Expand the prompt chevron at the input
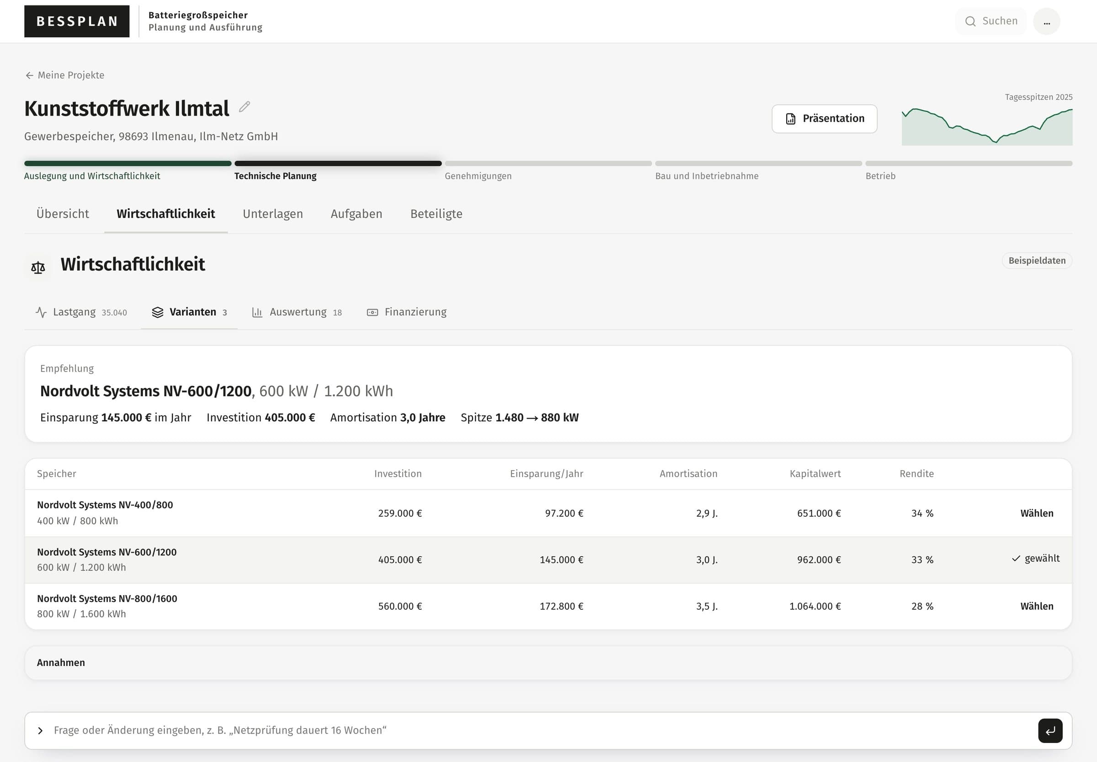This screenshot has height=762, width=1097. tap(41, 730)
